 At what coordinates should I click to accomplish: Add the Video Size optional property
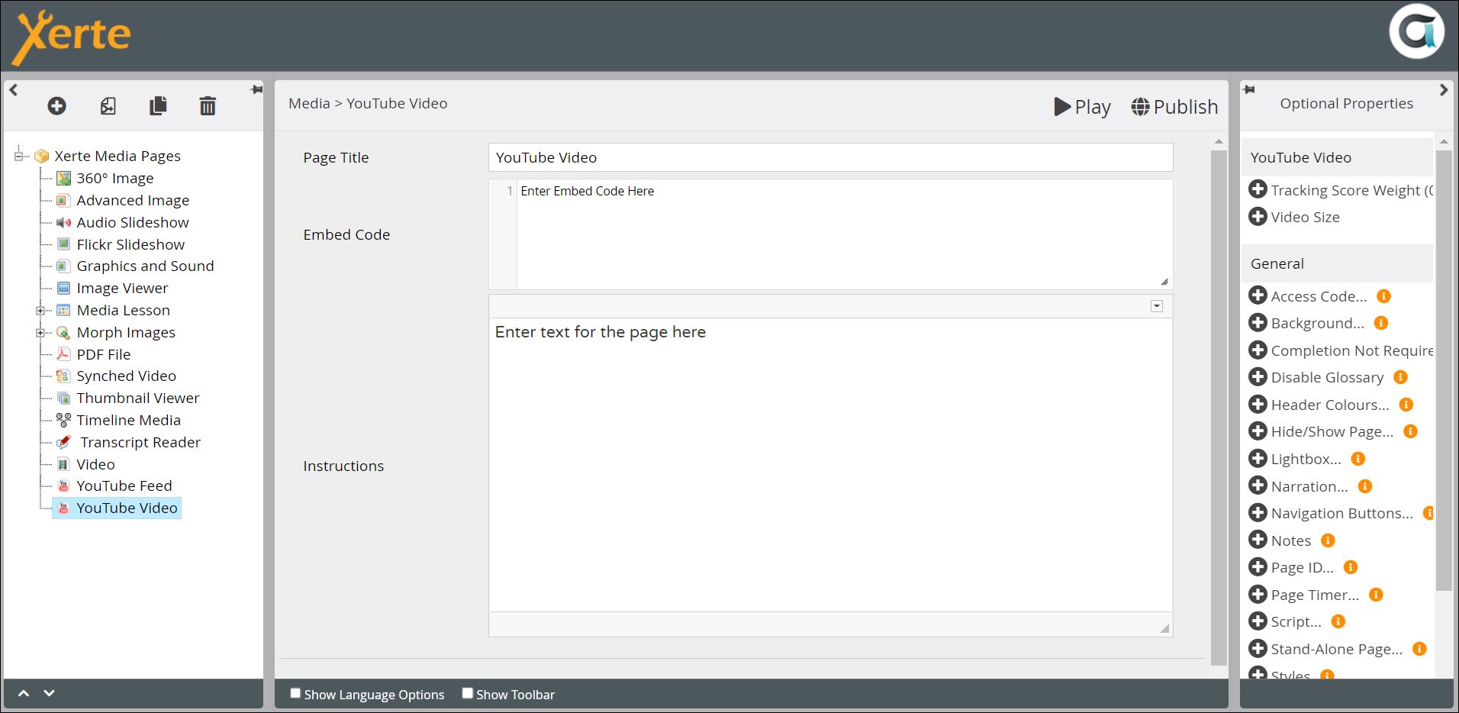pos(1257,217)
